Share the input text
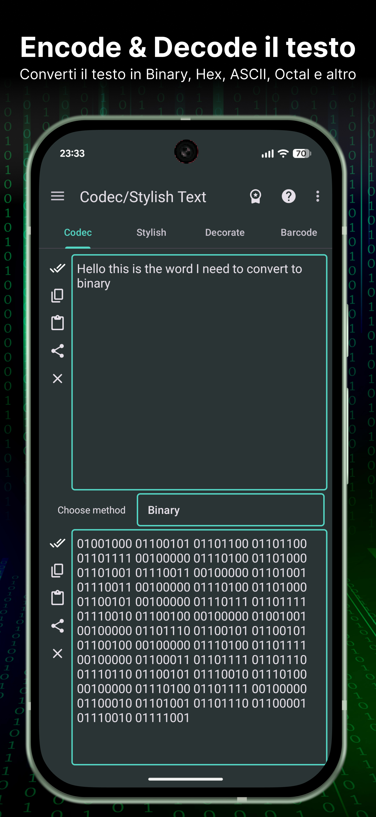Screen dimensions: 376x817 57,351
